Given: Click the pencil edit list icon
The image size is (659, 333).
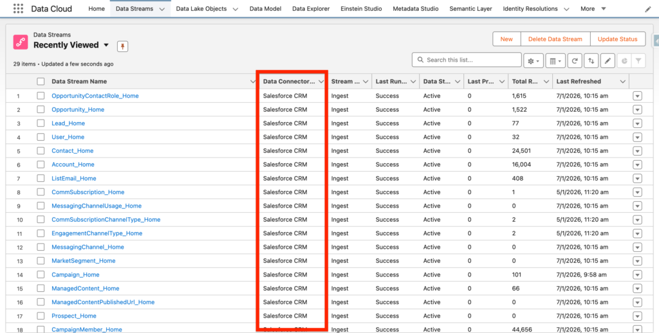Looking at the screenshot, I should [x=608, y=60].
